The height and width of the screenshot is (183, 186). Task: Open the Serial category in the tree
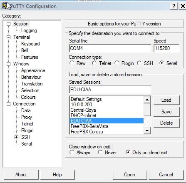(27, 144)
